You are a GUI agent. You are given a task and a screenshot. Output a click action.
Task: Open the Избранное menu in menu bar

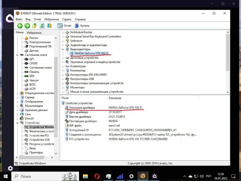click(52, 19)
